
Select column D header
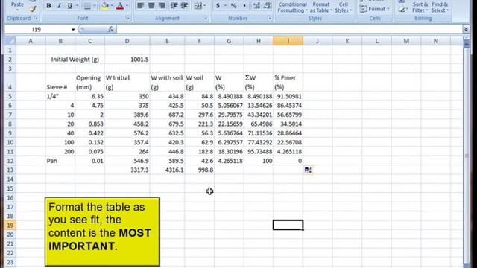[127, 41]
